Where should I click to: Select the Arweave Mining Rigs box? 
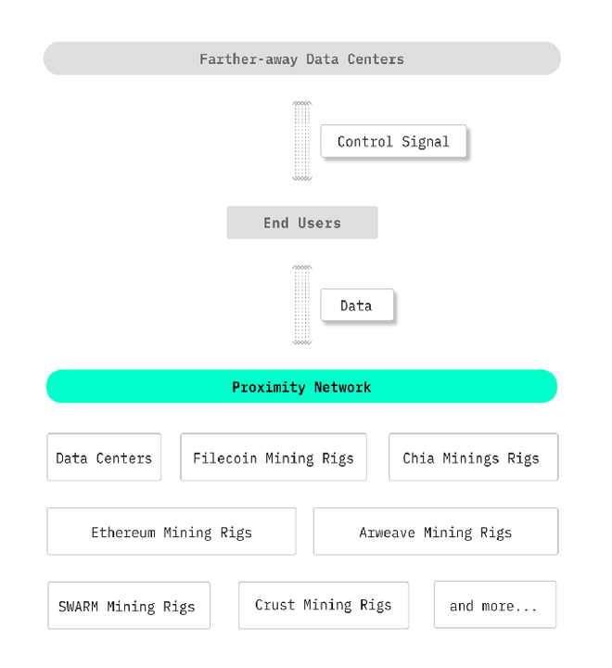[436, 532]
